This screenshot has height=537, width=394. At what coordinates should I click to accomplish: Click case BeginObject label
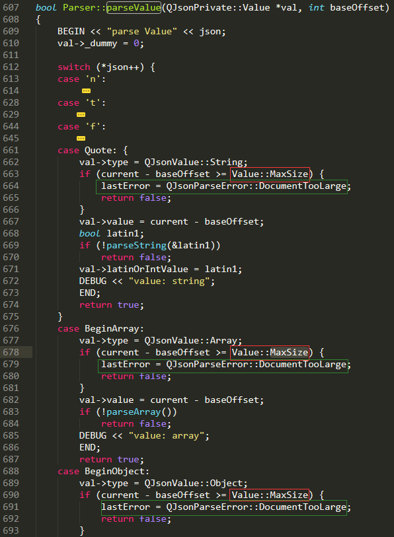pyautogui.click(x=104, y=471)
